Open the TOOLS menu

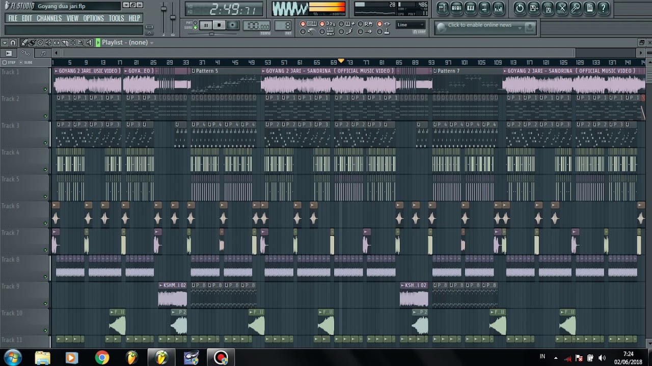point(116,18)
